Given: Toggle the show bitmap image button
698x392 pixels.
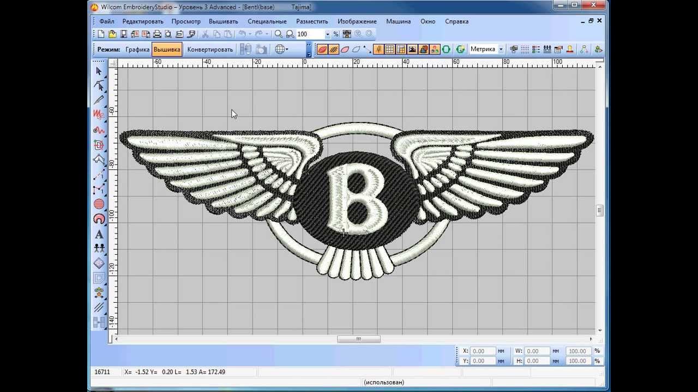Looking at the screenshot, I should [x=412, y=49].
